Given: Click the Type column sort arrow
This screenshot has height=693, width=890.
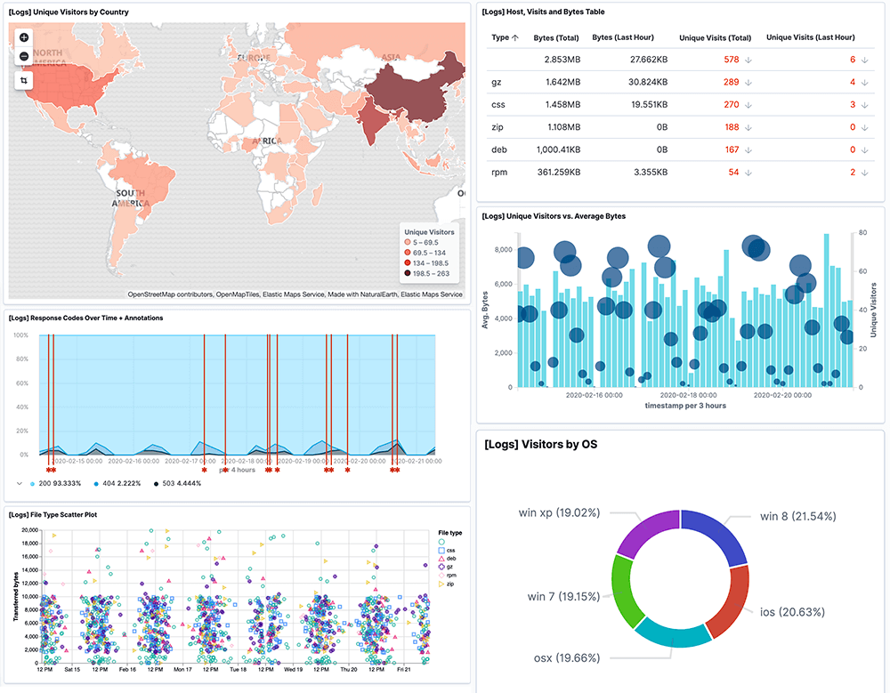Looking at the screenshot, I should coord(514,39).
